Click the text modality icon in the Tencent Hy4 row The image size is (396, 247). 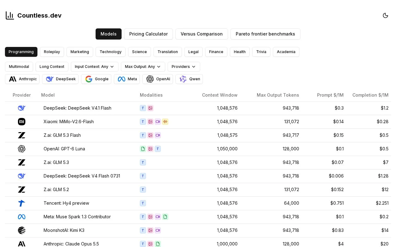tap(143, 203)
